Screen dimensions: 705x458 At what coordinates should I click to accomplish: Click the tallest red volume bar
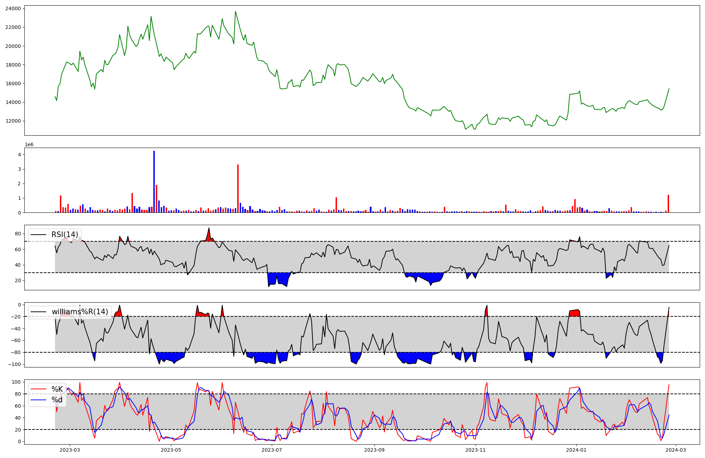click(238, 188)
